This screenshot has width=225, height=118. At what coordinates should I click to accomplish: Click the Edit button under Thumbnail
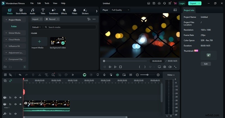click(206, 64)
